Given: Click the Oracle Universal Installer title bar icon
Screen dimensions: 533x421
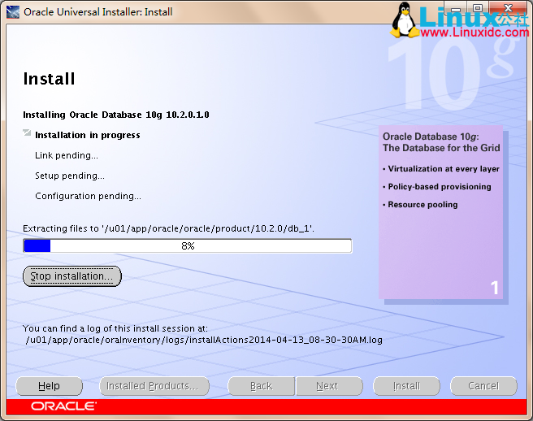Looking at the screenshot, I should 13,12.
